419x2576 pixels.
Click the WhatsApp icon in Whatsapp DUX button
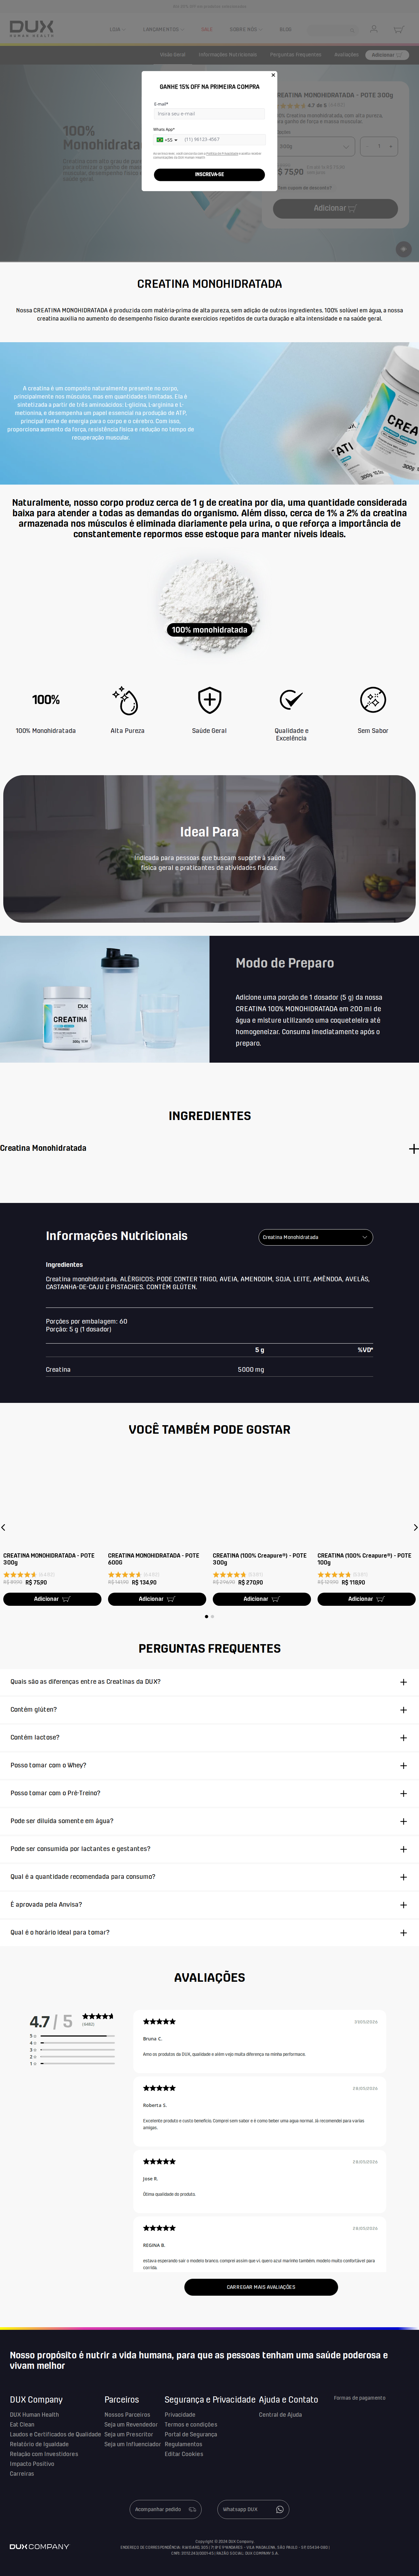[279, 2509]
